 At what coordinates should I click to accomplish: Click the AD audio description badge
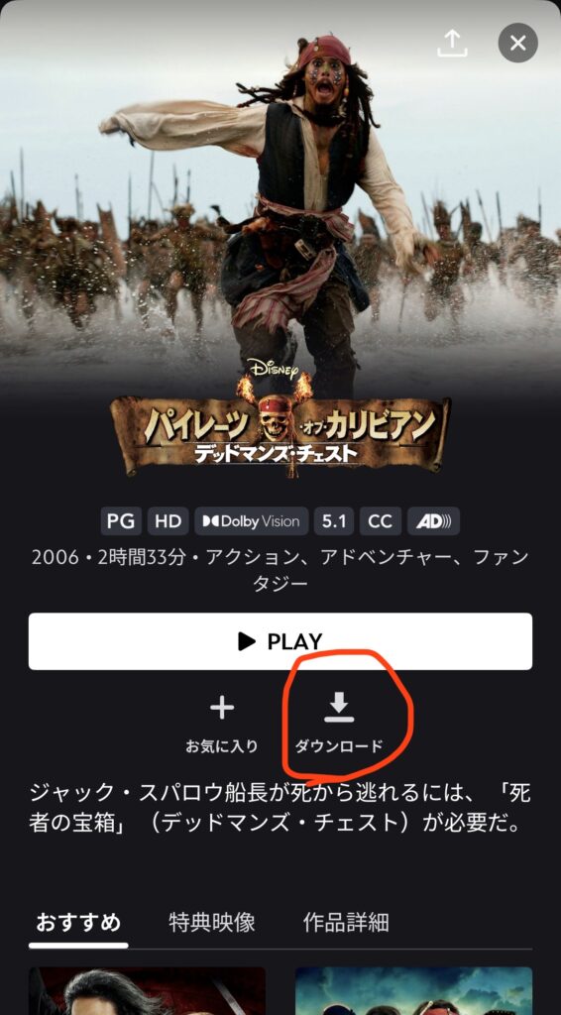433,521
